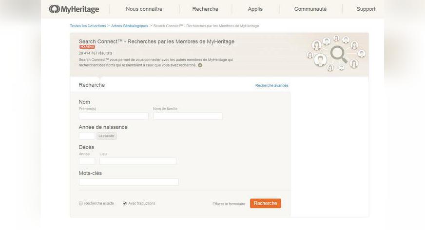425x230 pixels.
Task: Focus the Année de naissance field
Action: click(87, 136)
